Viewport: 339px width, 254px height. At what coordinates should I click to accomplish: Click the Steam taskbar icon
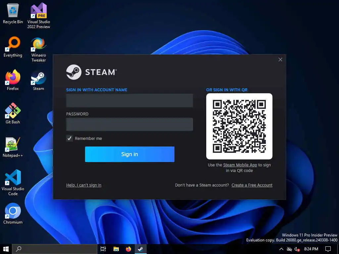140,249
